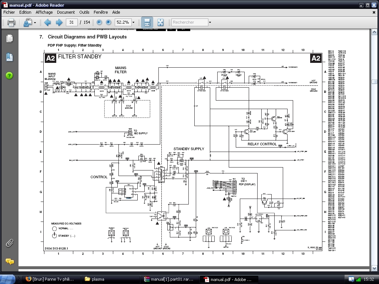
Task: Click 'Circuit Diagrams and PWB Layouts' heading
Action: tap(87, 37)
